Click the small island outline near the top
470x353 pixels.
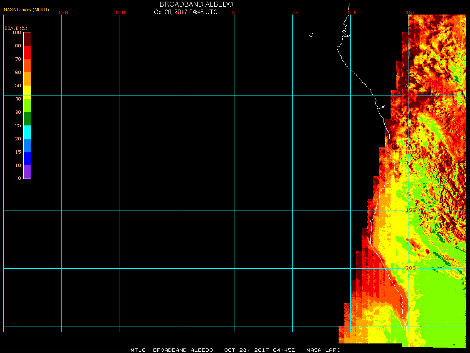311,35
